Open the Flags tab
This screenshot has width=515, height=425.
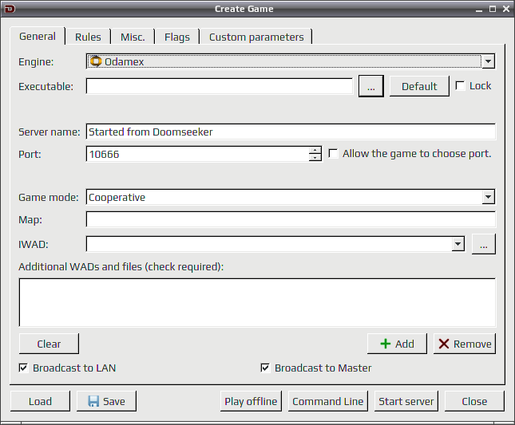pos(177,37)
